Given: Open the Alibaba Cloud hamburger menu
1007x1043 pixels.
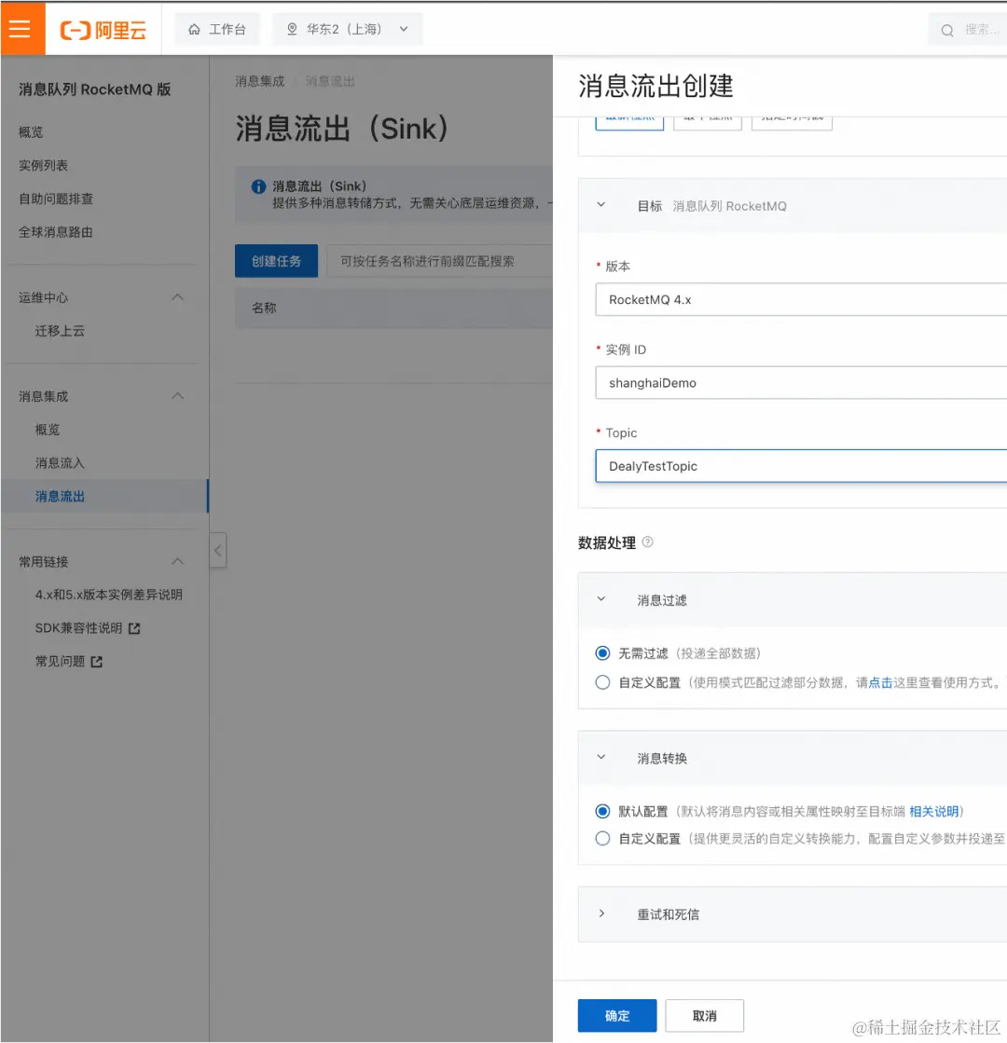Looking at the screenshot, I should [x=21, y=28].
